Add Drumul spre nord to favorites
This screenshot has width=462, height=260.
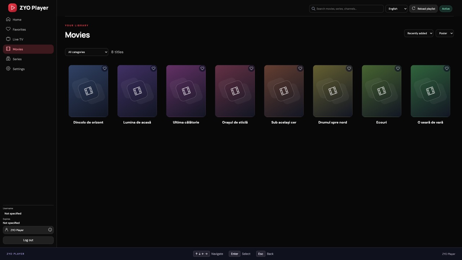point(349,68)
